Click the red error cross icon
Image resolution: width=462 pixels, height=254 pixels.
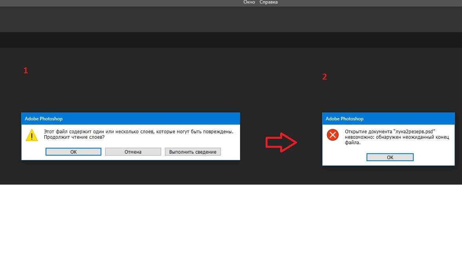pos(333,135)
